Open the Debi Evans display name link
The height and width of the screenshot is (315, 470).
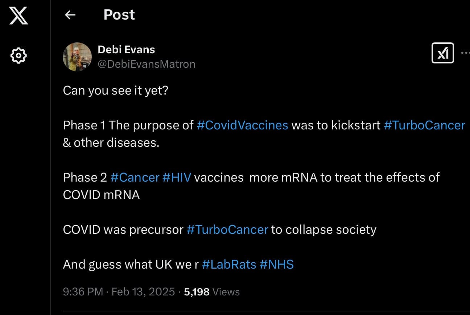(126, 50)
